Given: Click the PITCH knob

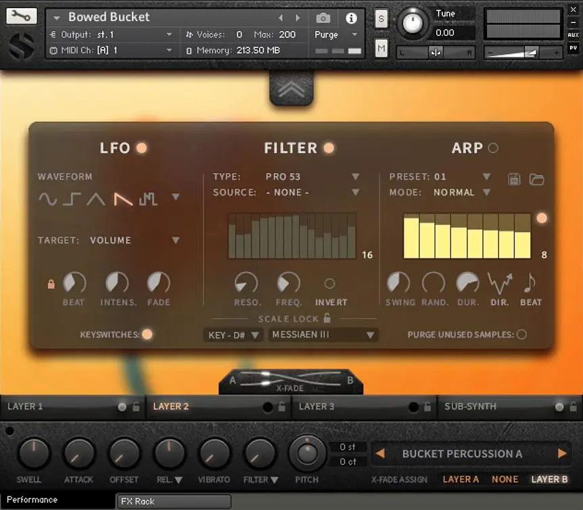Looking at the screenshot, I should point(307,453).
